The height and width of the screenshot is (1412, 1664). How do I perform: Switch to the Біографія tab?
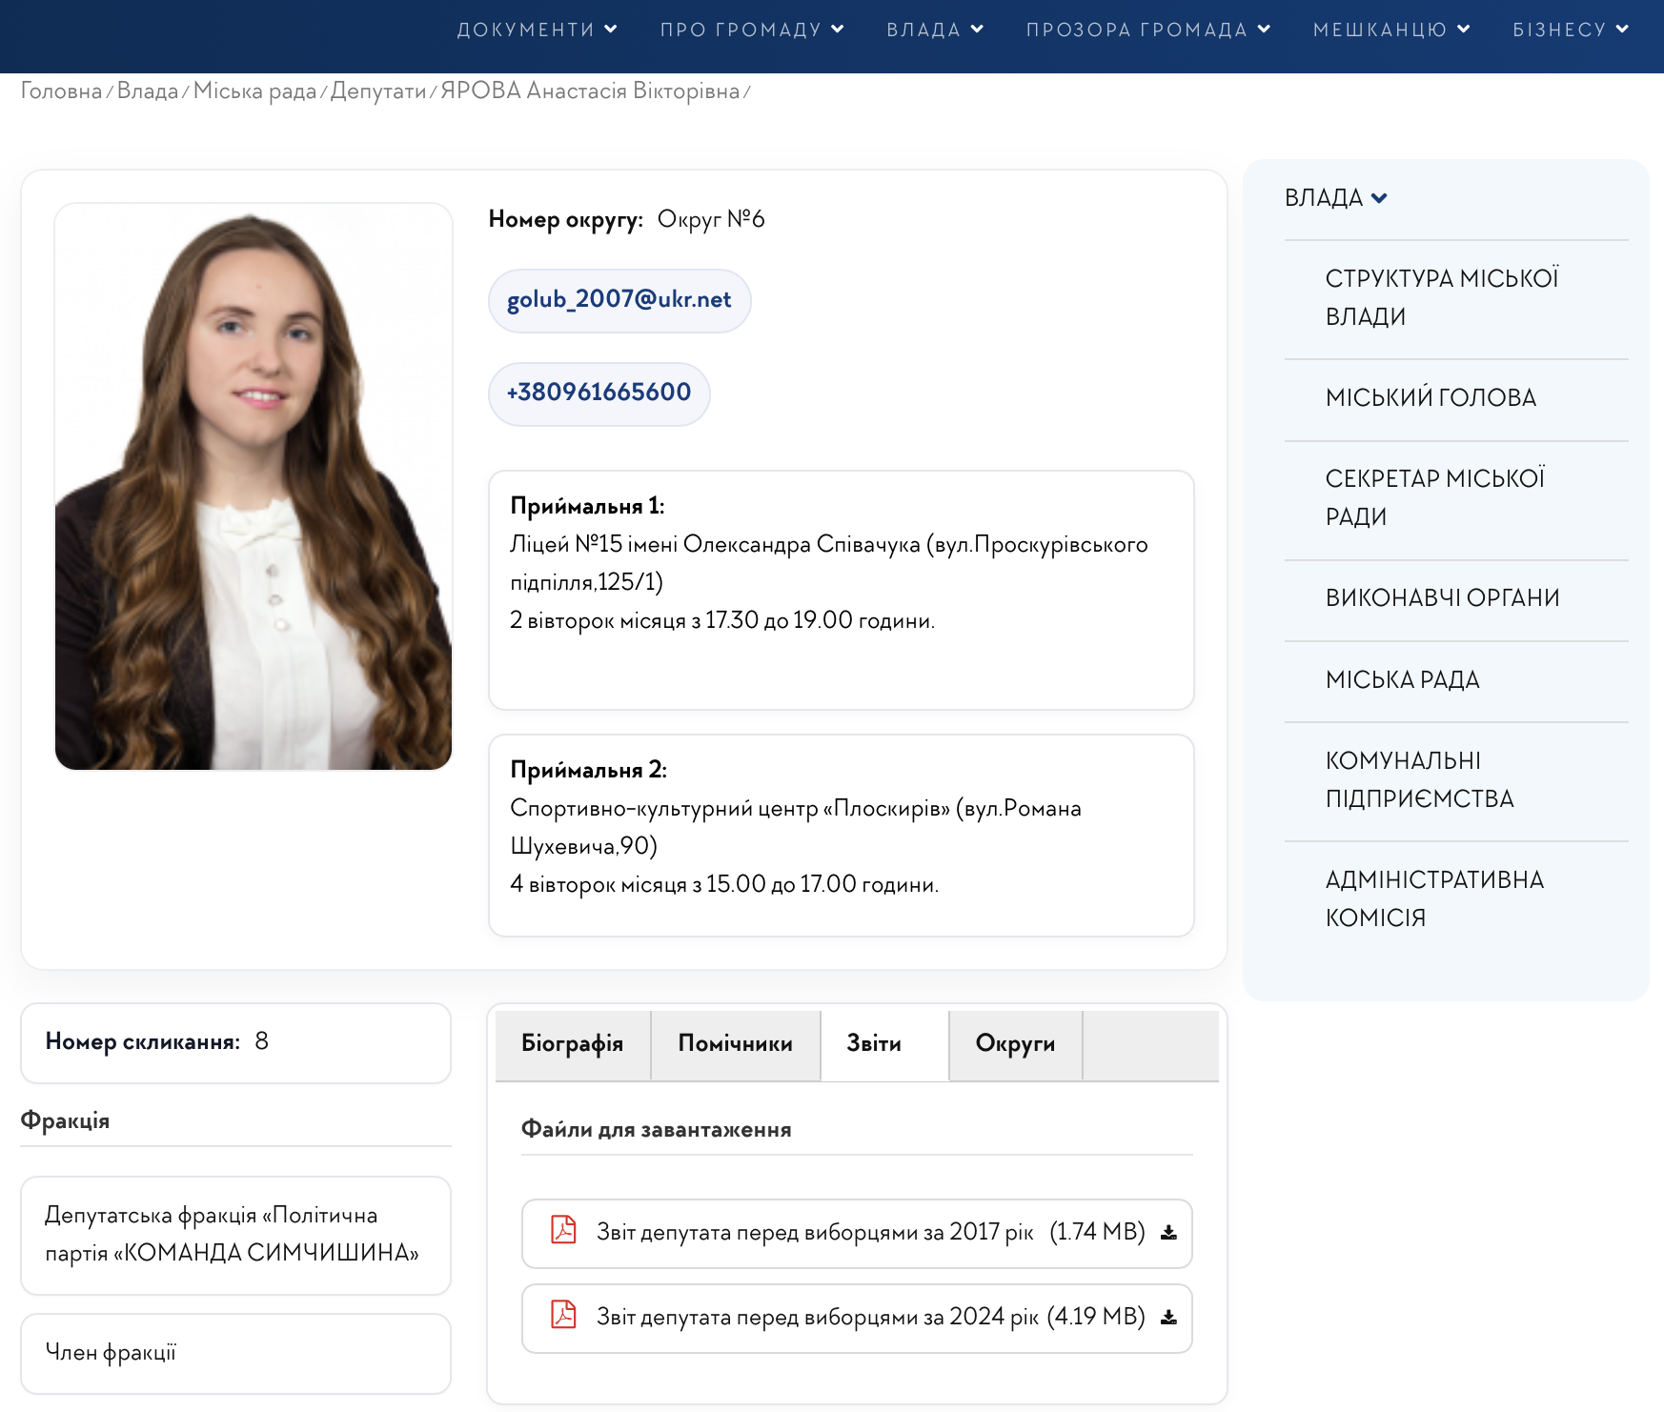(x=573, y=1044)
